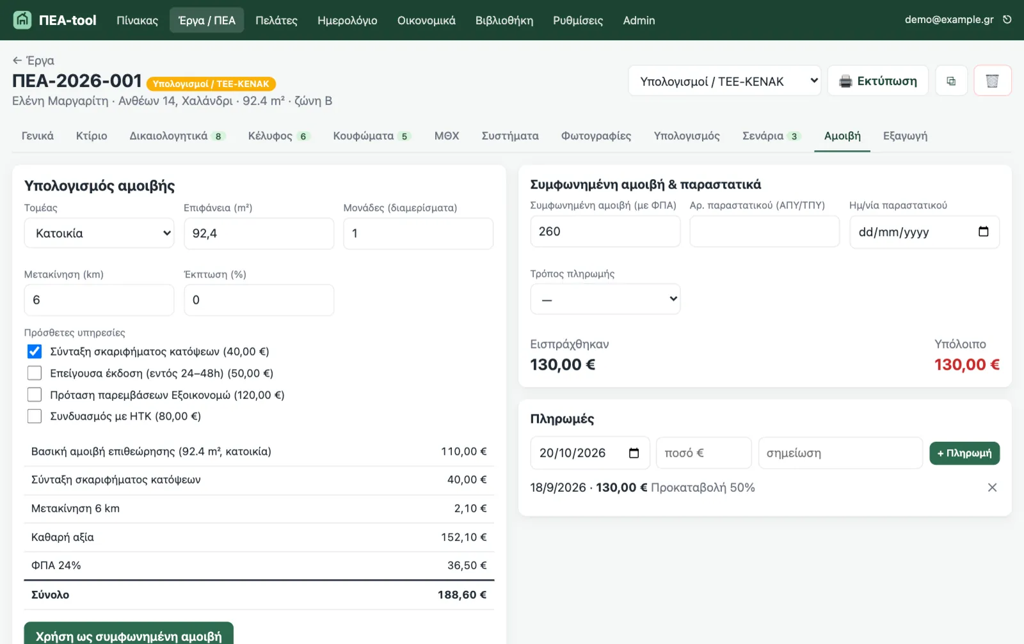1024x644 pixels.
Task: Open the Τρόπος πληρωμής dropdown
Action: 605,299
